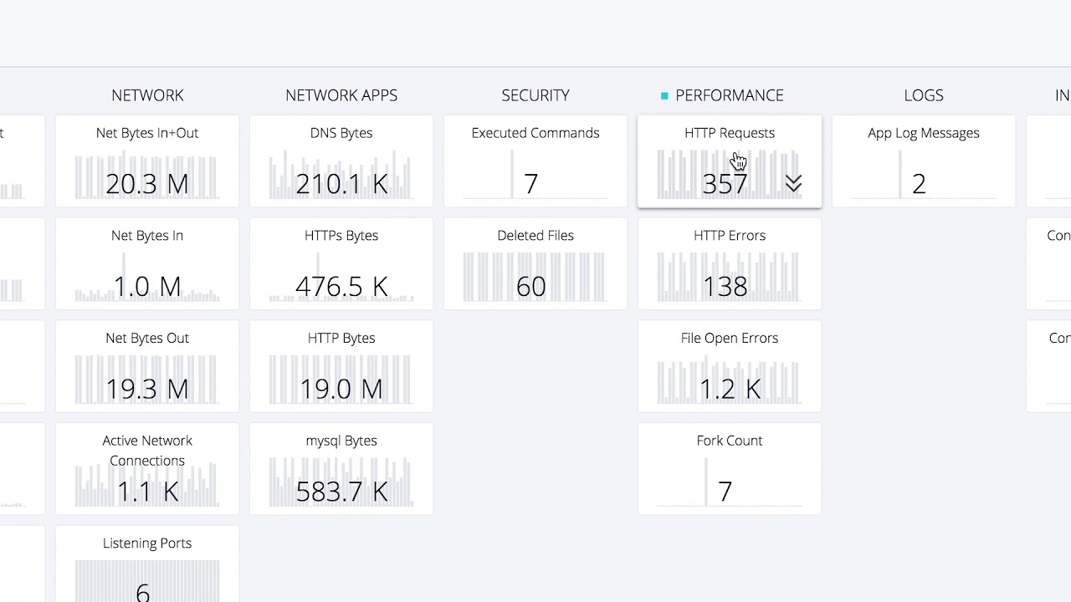Open the HTTP Requests metric tile

(x=730, y=161)
